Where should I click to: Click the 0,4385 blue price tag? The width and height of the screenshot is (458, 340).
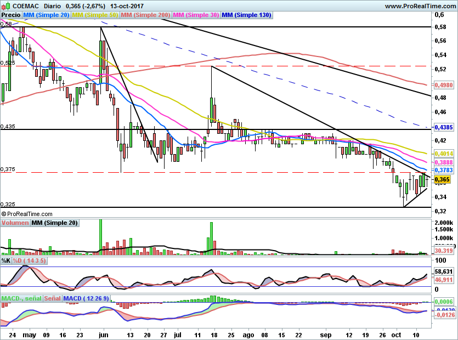coord(444,127)
